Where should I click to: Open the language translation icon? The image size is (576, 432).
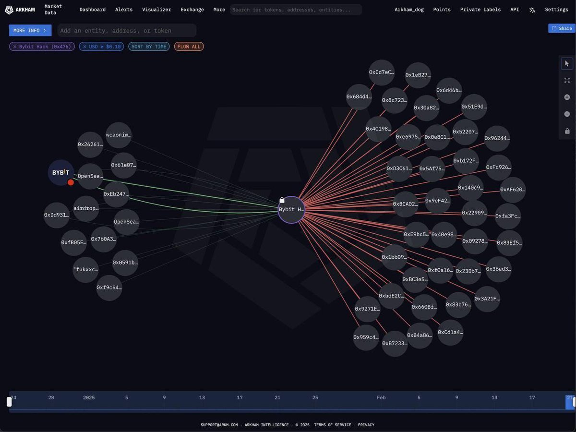pos(532,10)
